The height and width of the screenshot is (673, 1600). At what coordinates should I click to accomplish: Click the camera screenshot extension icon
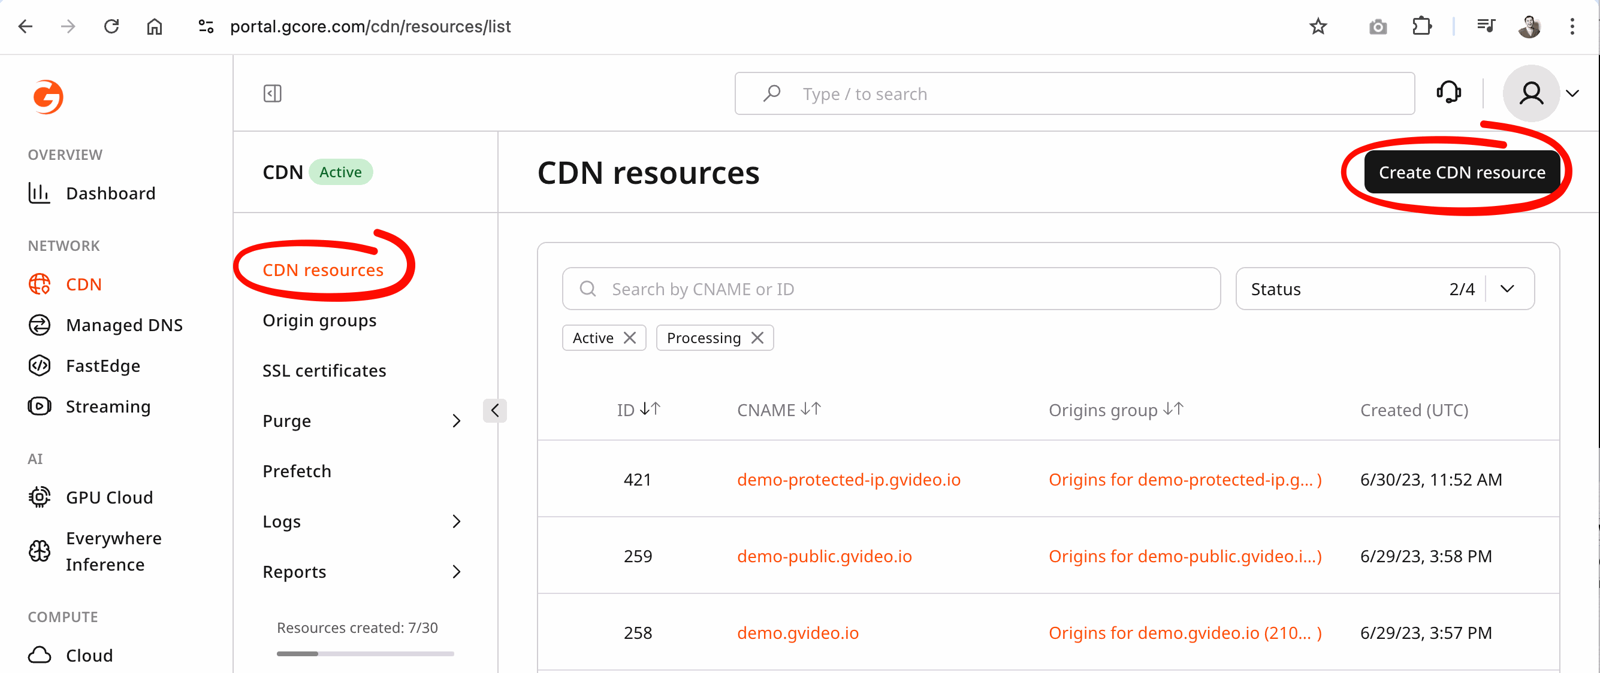coord(1378,27)
